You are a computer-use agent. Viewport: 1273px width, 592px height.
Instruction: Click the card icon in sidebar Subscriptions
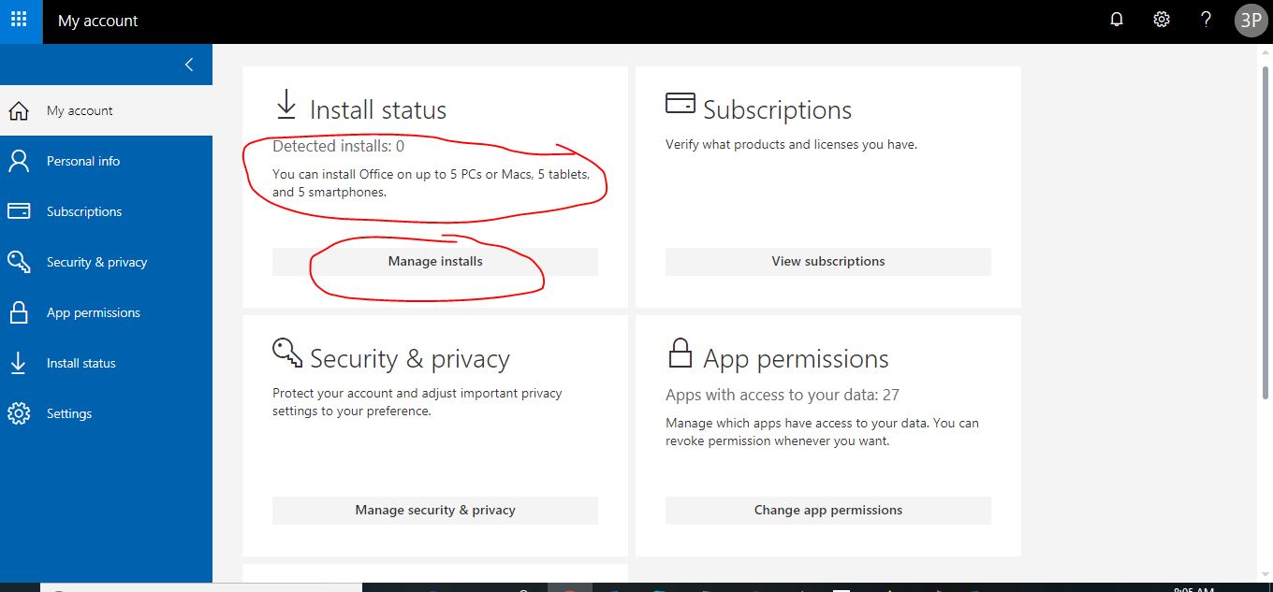pos(19,211)
